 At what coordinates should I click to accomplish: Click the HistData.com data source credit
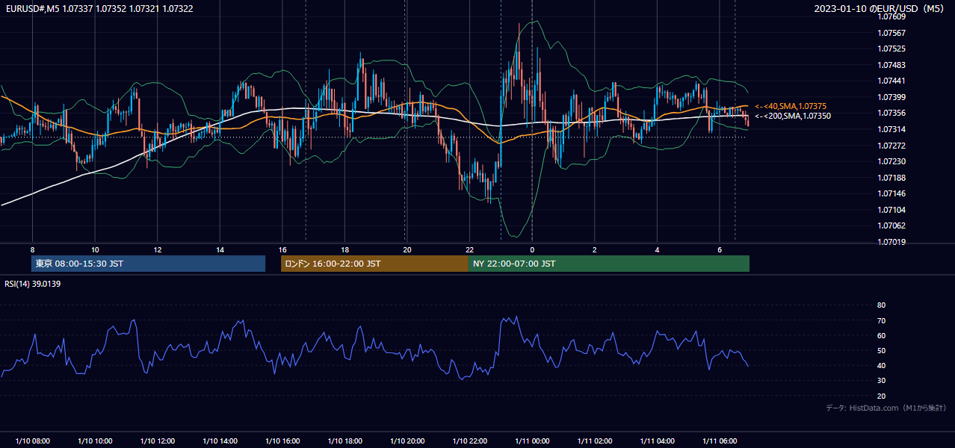[886, 408]
